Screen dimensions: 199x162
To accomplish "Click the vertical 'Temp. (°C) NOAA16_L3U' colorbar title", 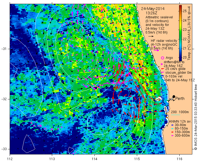I will (189, 33).
